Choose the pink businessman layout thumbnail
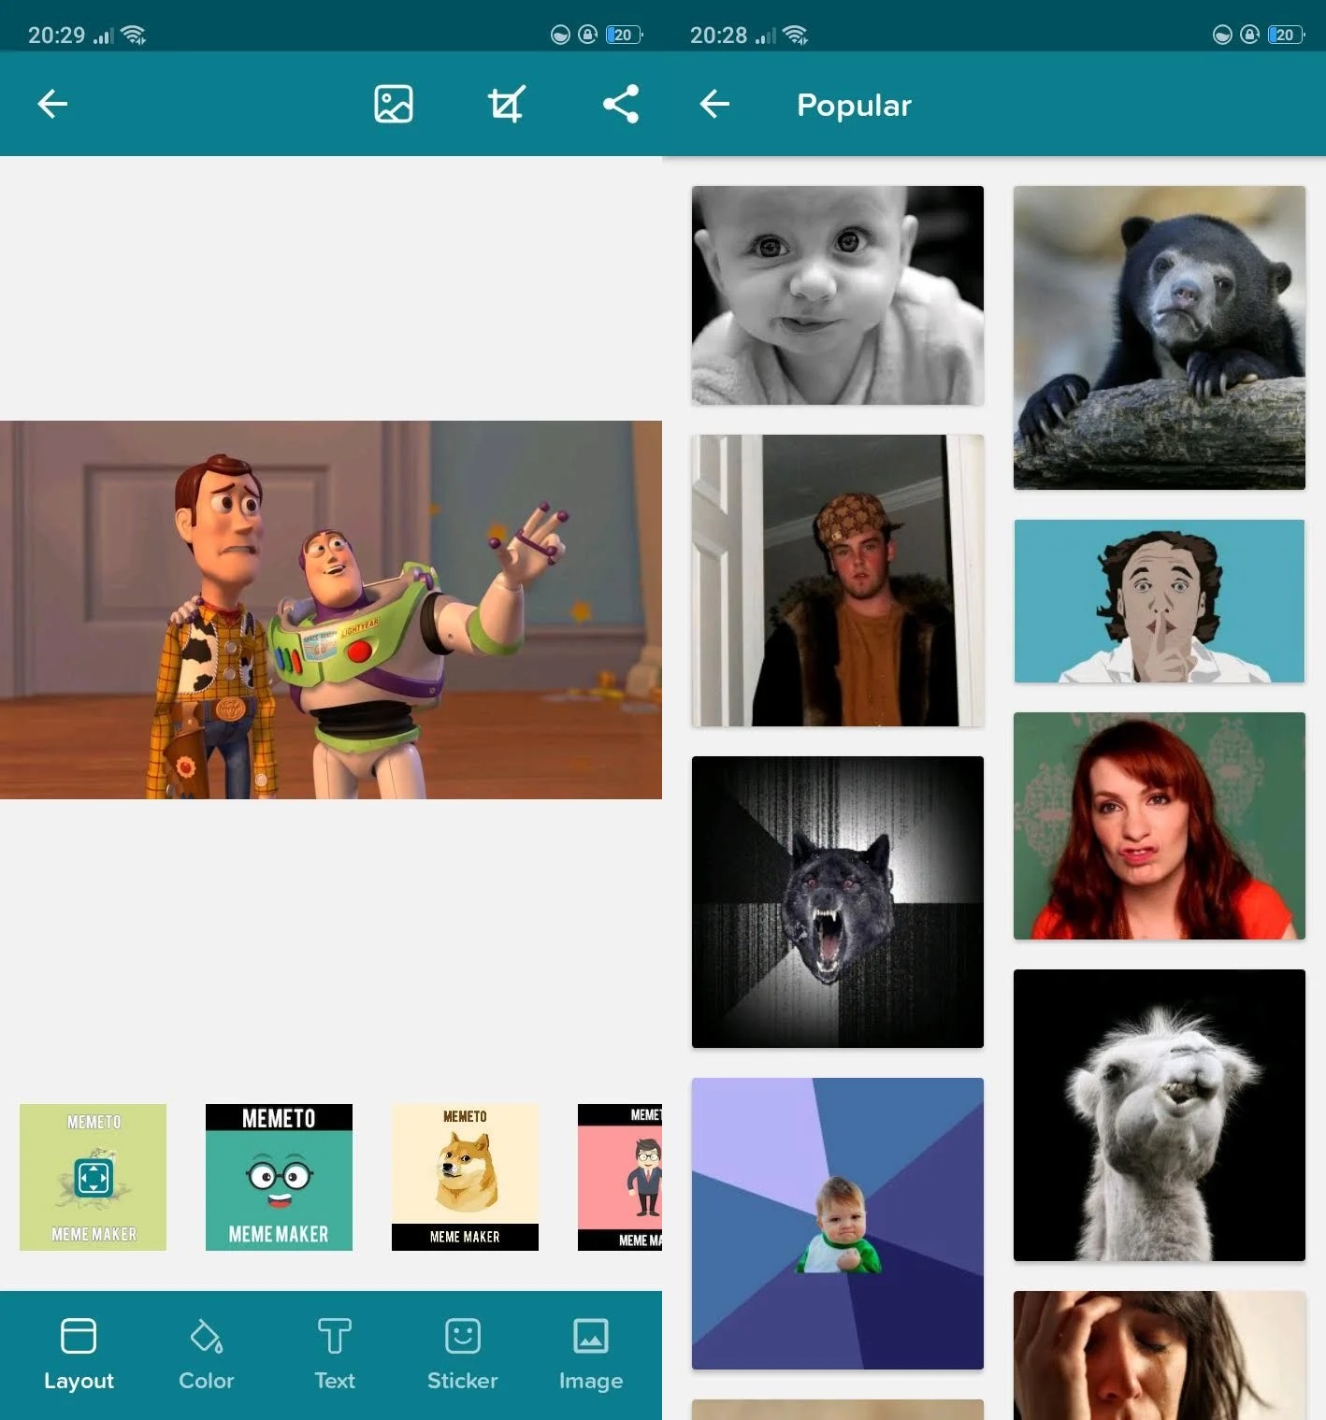The image size is (1326, 1420). (x=620, y=1177)
